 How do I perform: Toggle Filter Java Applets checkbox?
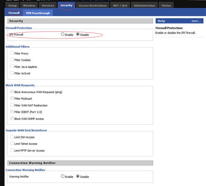click(12, 66)
